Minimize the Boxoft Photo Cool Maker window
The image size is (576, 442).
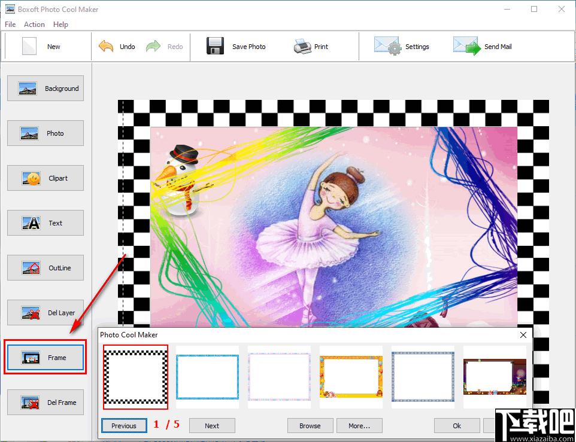(x=507, y=9)
